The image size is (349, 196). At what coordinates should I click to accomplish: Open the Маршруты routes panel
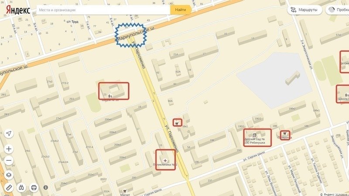pyautogui.click(x=305, y=10)
